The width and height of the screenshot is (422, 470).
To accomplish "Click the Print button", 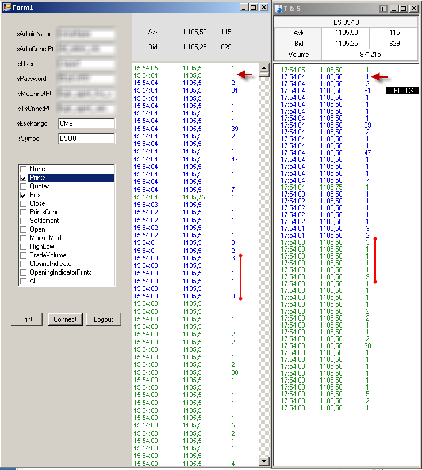I will 26,319.
